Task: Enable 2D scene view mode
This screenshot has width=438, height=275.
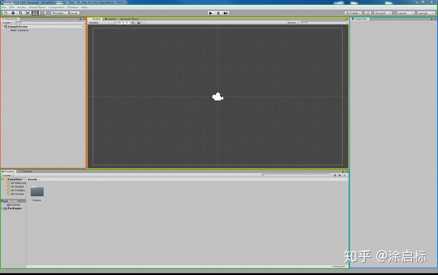Action: point(120,23)
